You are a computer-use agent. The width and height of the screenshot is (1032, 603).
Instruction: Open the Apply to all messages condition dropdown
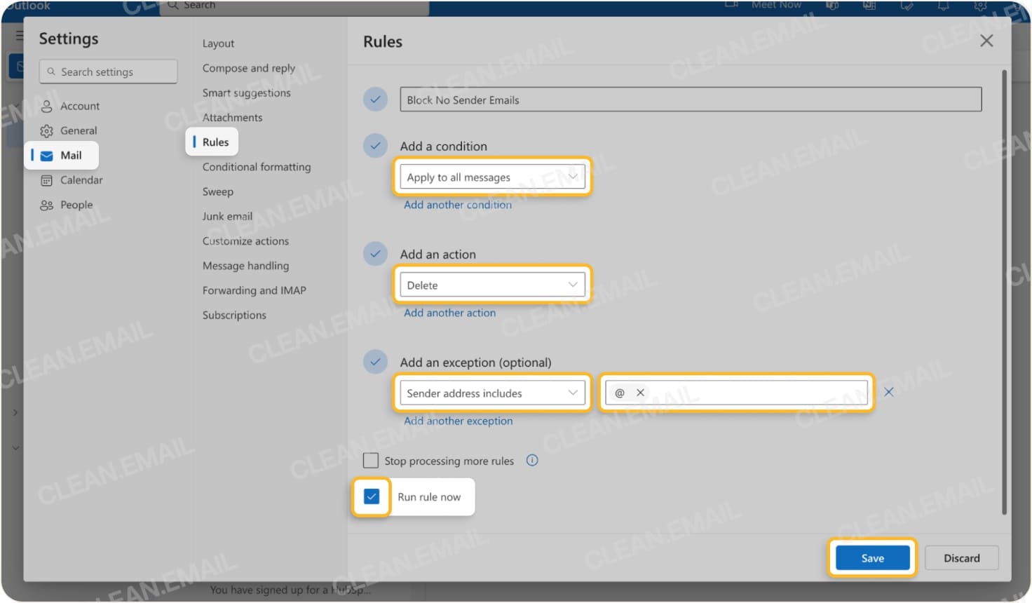coord(491,177)
